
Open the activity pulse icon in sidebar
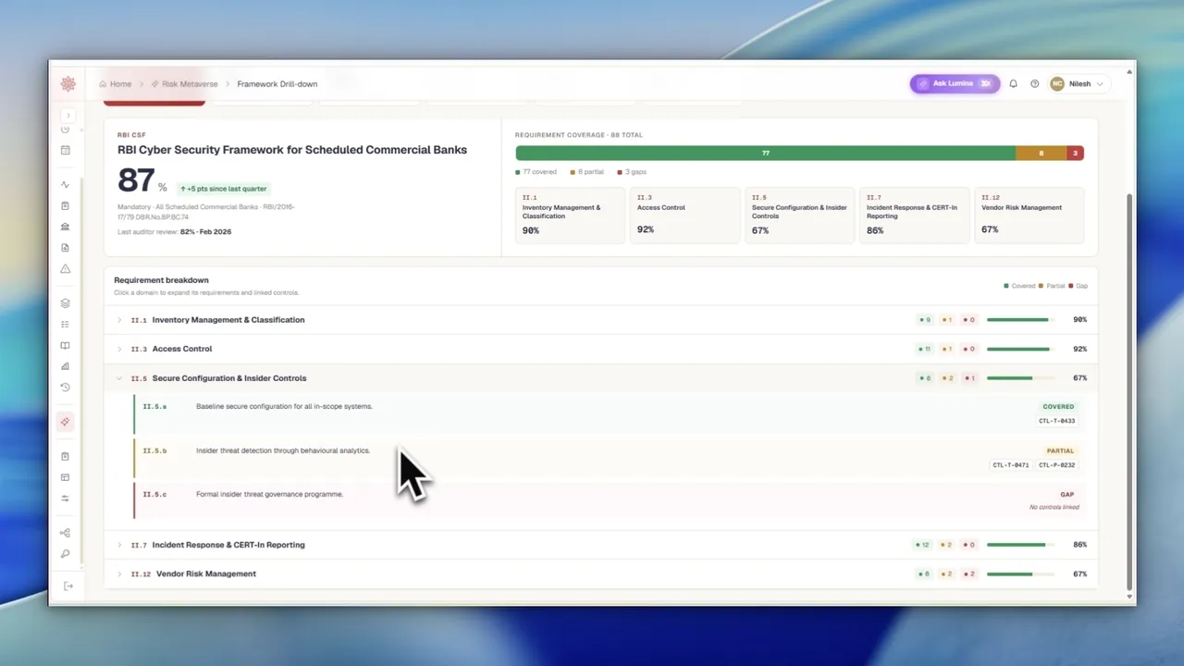pyautogui.click(x=65, y=184)
